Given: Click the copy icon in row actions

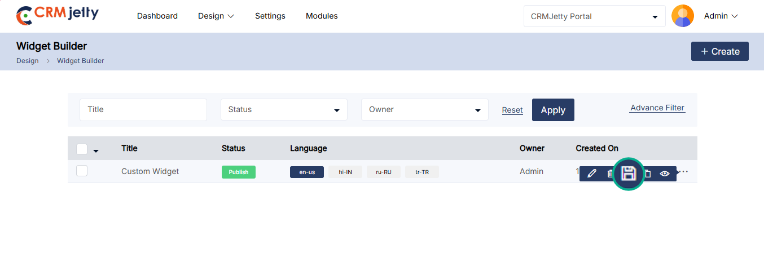Looking at the screenshot, I should click(648, 173).
